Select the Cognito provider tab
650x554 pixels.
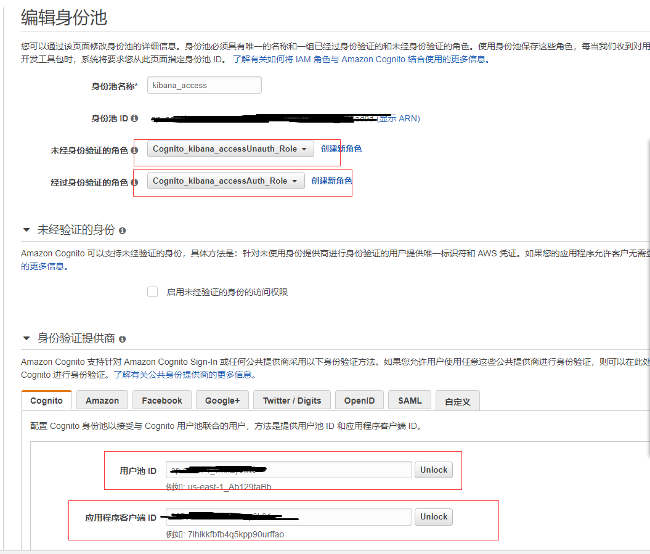tap(46, 401)
